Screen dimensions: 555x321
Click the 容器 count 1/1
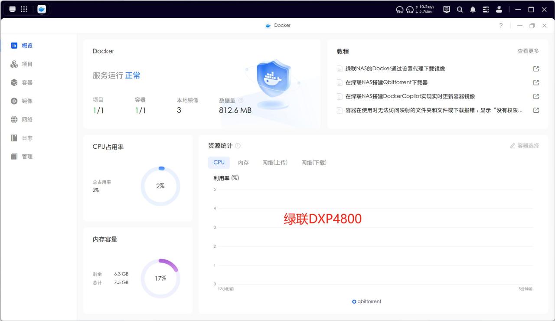tap(140, 111)
